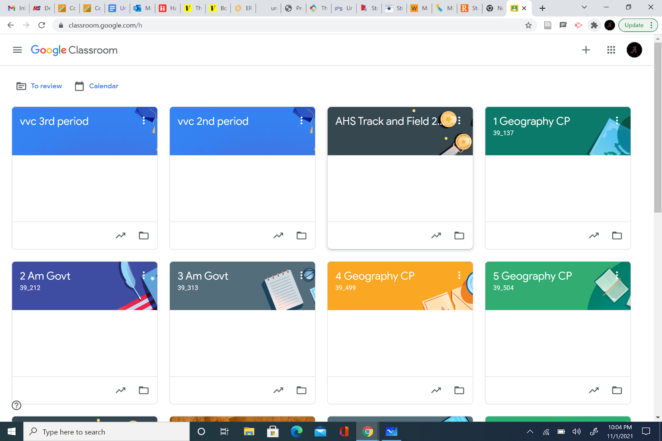
Task: Open the To review page
Action: pyautogui.click(x=39, y=86)
